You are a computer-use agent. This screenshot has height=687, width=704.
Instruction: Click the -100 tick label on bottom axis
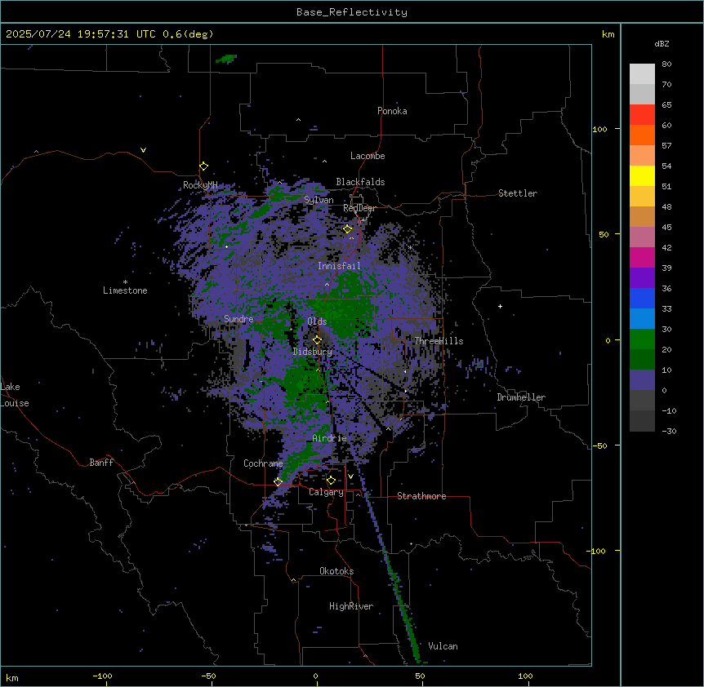click(x=102, y=676)
